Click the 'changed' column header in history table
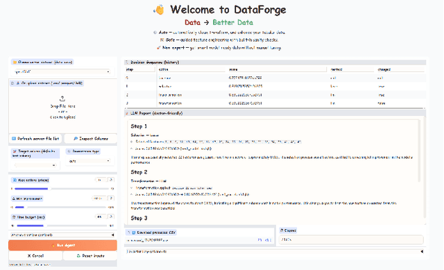This screenshot has width=444, height=270. click(x=401, y=69)
